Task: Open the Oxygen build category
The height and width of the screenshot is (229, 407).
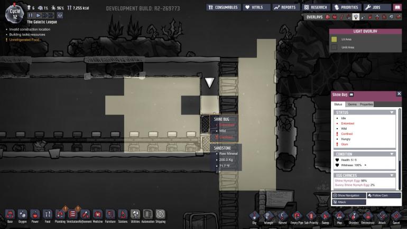Action: click(x=22, y=215)
